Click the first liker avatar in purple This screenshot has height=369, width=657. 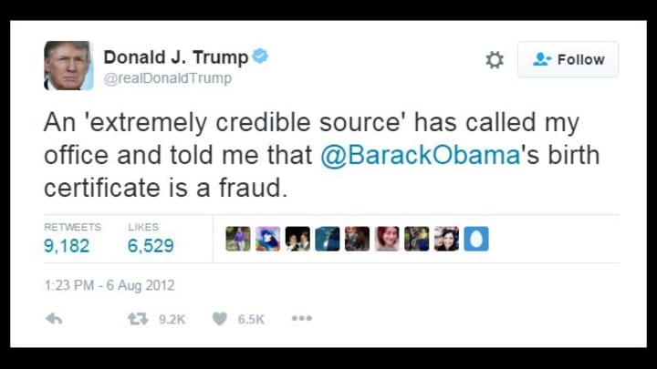[238, 239]
